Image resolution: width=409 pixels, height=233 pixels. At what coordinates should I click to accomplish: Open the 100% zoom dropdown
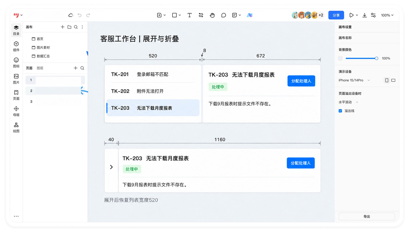pyautogui.click(x=387, y=15)
